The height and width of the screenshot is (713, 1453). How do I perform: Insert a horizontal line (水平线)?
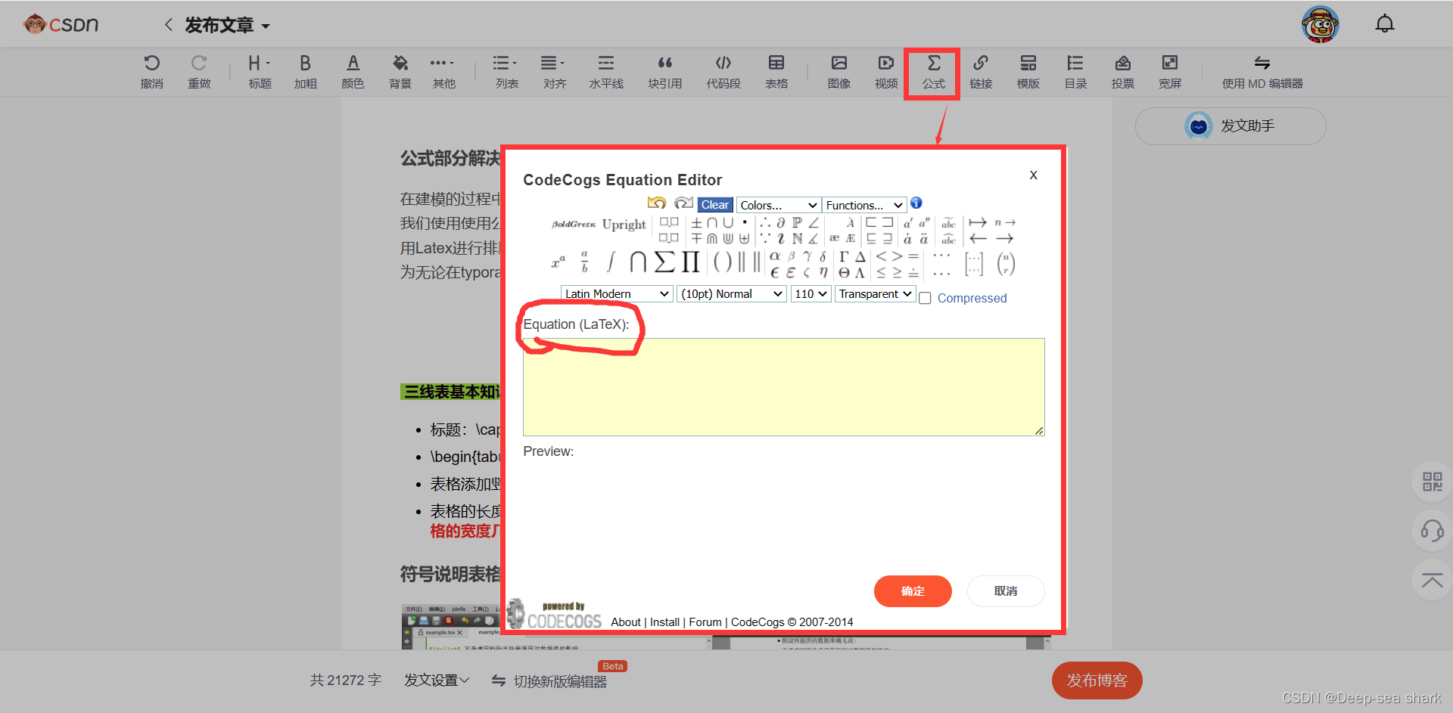606,72
